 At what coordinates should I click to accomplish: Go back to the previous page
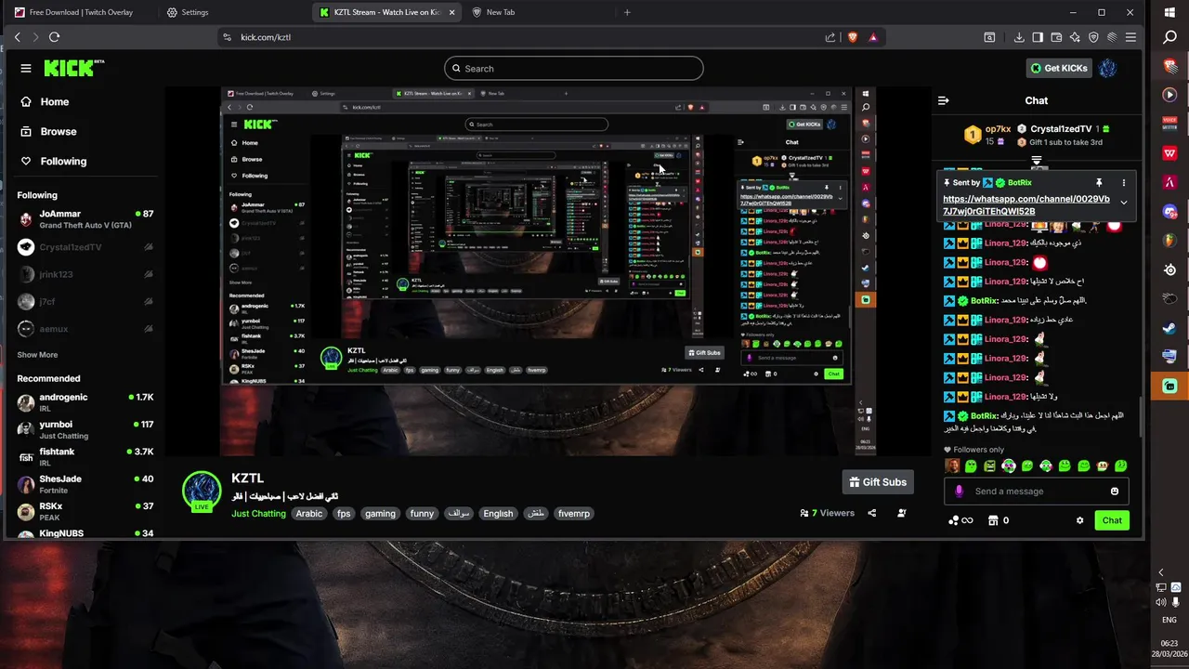click(x=17, y=37)
